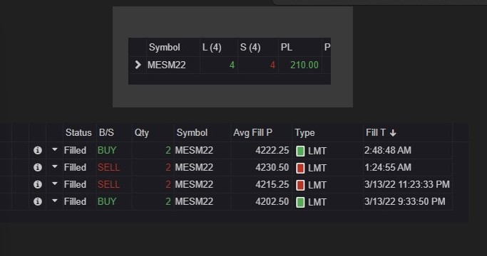Image resolution: width=487 pixels, height=256 pixels.
Task: Click the PL column header in positions
Action: click(286, 48)
